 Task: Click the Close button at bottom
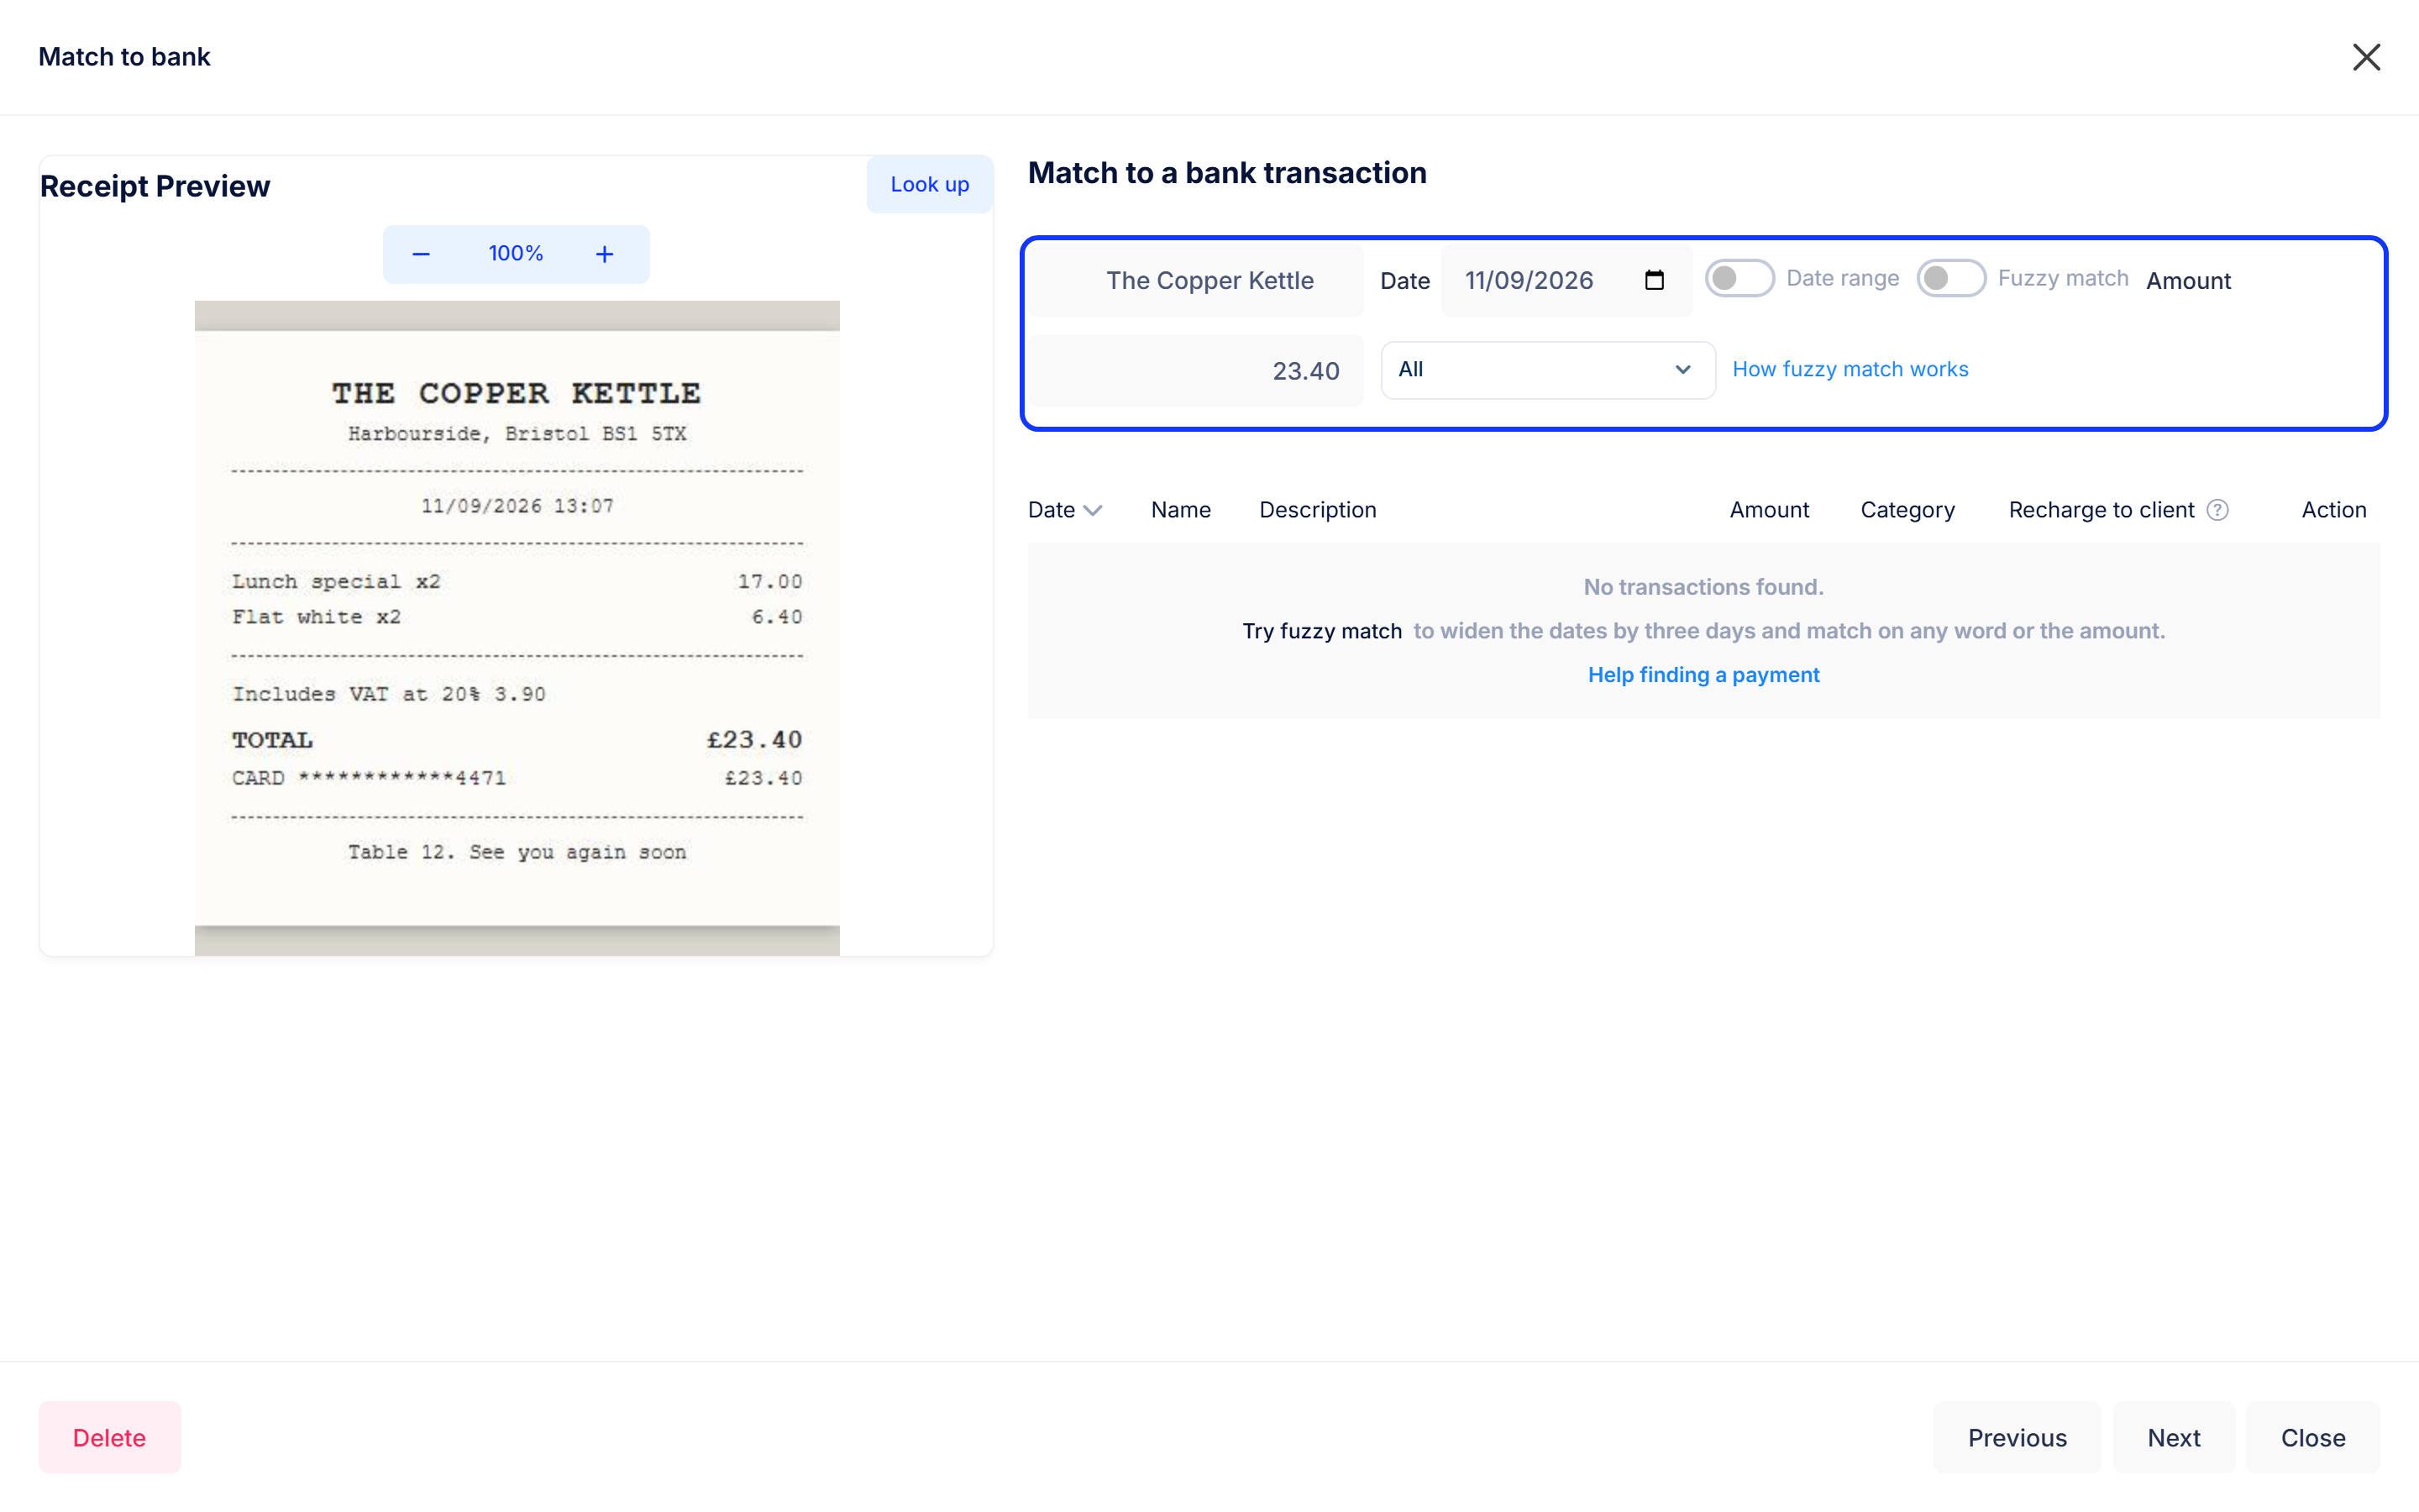click(2313, 1437)
